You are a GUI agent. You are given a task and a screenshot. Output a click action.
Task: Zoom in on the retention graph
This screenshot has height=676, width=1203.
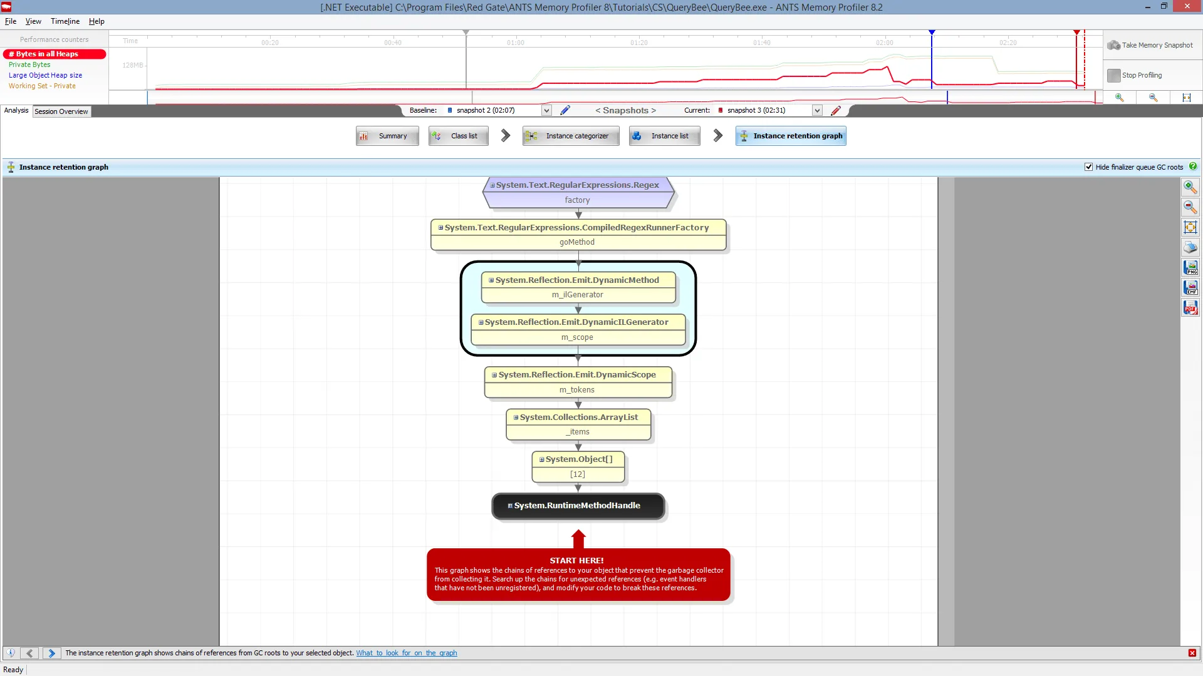click(x=1190, y=187)
